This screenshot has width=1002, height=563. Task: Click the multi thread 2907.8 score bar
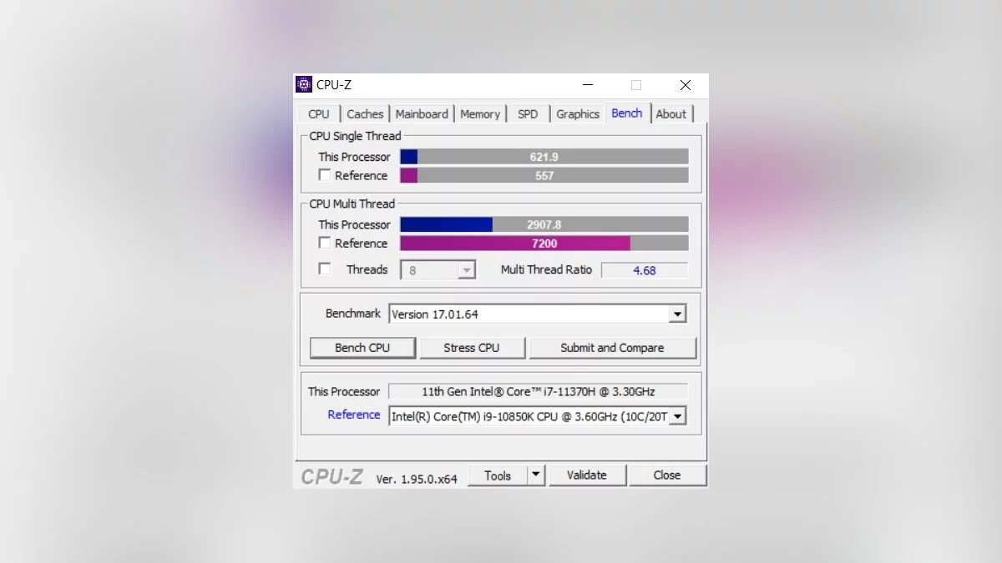coord(544,224)
